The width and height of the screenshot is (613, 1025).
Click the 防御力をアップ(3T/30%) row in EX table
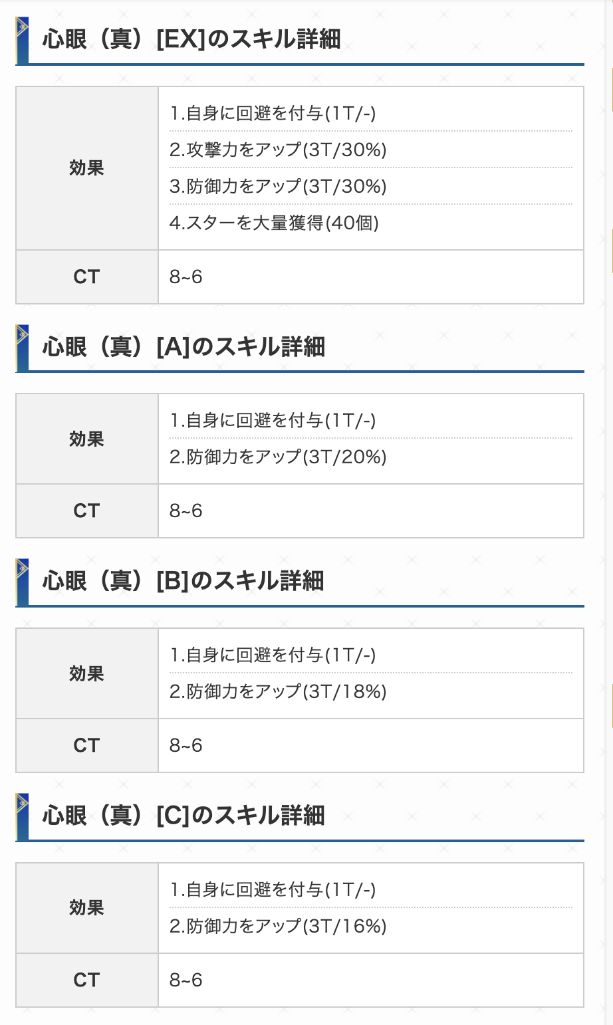click(371, 186)
